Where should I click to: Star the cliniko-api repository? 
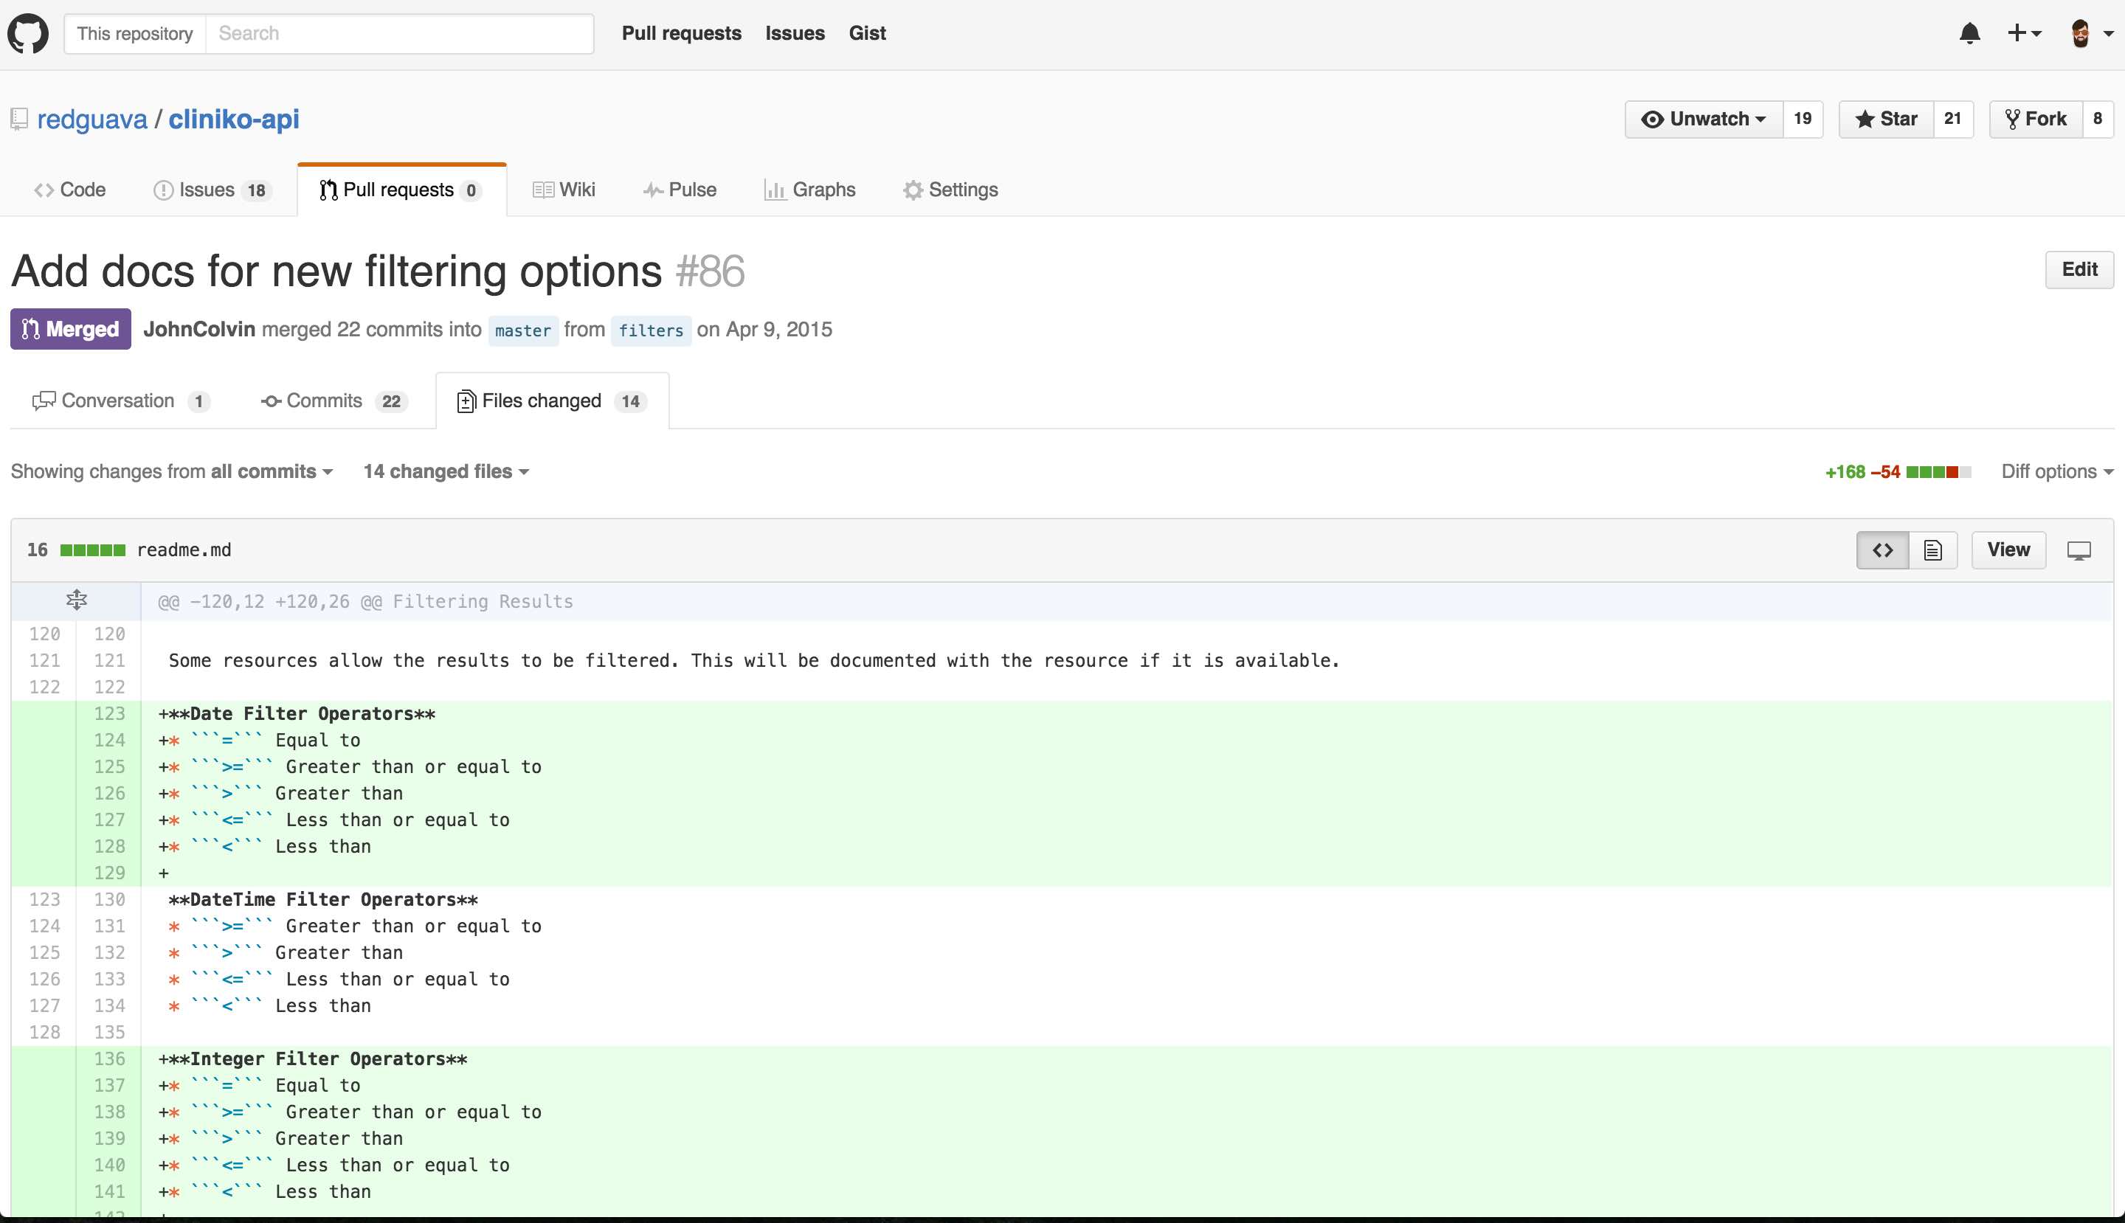[x=1885, y=119]
